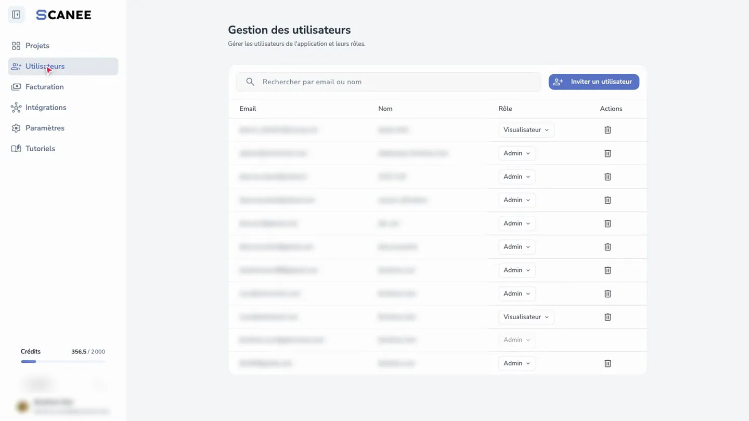Click the trash icon in the third row

(x=608, y=177)
